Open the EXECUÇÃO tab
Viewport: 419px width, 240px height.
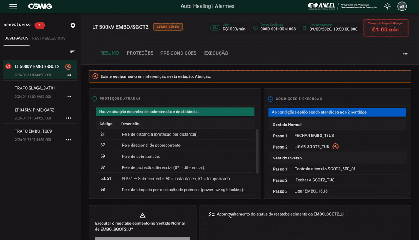[216, 53]
